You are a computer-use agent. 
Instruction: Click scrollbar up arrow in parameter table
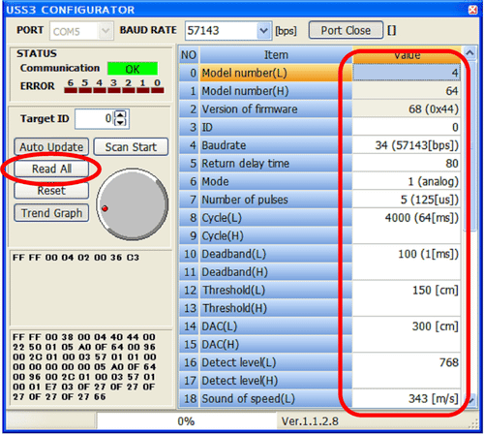point(469,53)
